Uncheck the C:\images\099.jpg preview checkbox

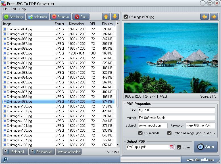[x=126, y=17]
